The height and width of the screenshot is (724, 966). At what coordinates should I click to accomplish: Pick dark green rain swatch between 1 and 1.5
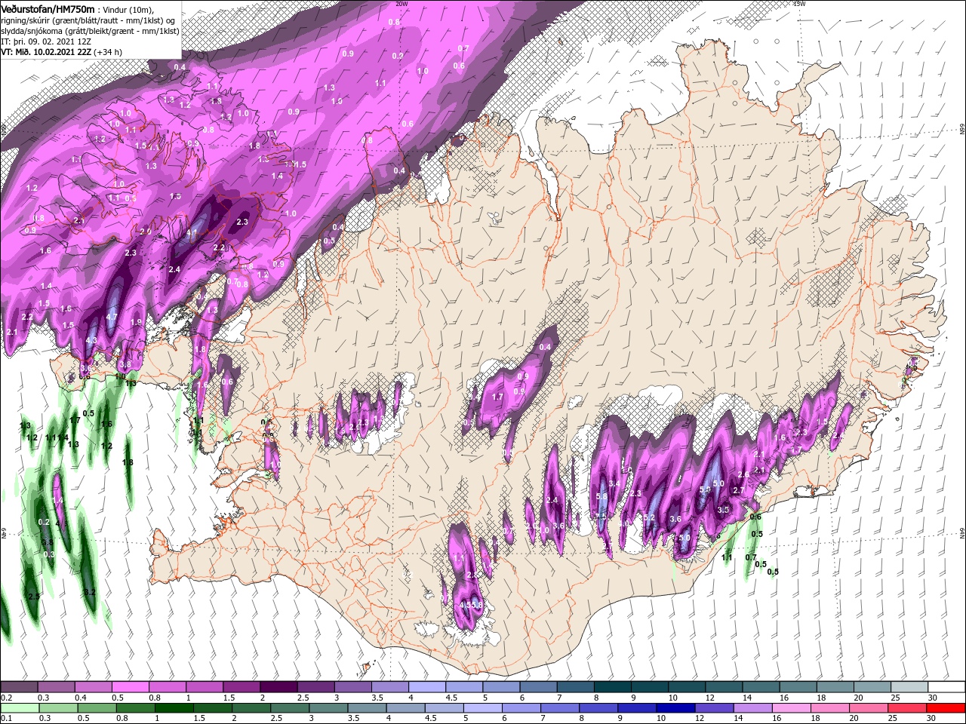(x=174, y=708)
